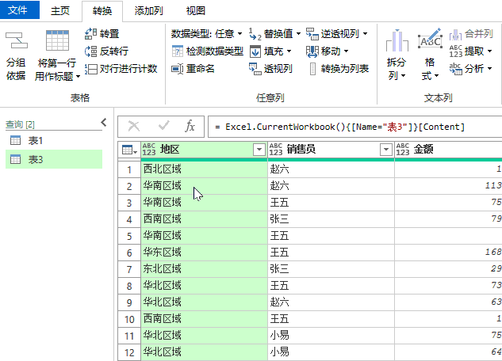Open the 数据类型: 任意 dropdown
Screen dimensions: 502x361
point(206,33)
